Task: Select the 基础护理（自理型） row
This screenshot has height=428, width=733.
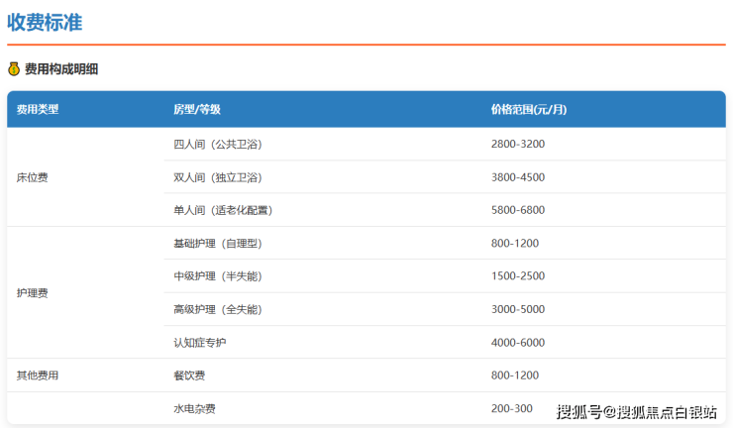Action: coord(445,244)
